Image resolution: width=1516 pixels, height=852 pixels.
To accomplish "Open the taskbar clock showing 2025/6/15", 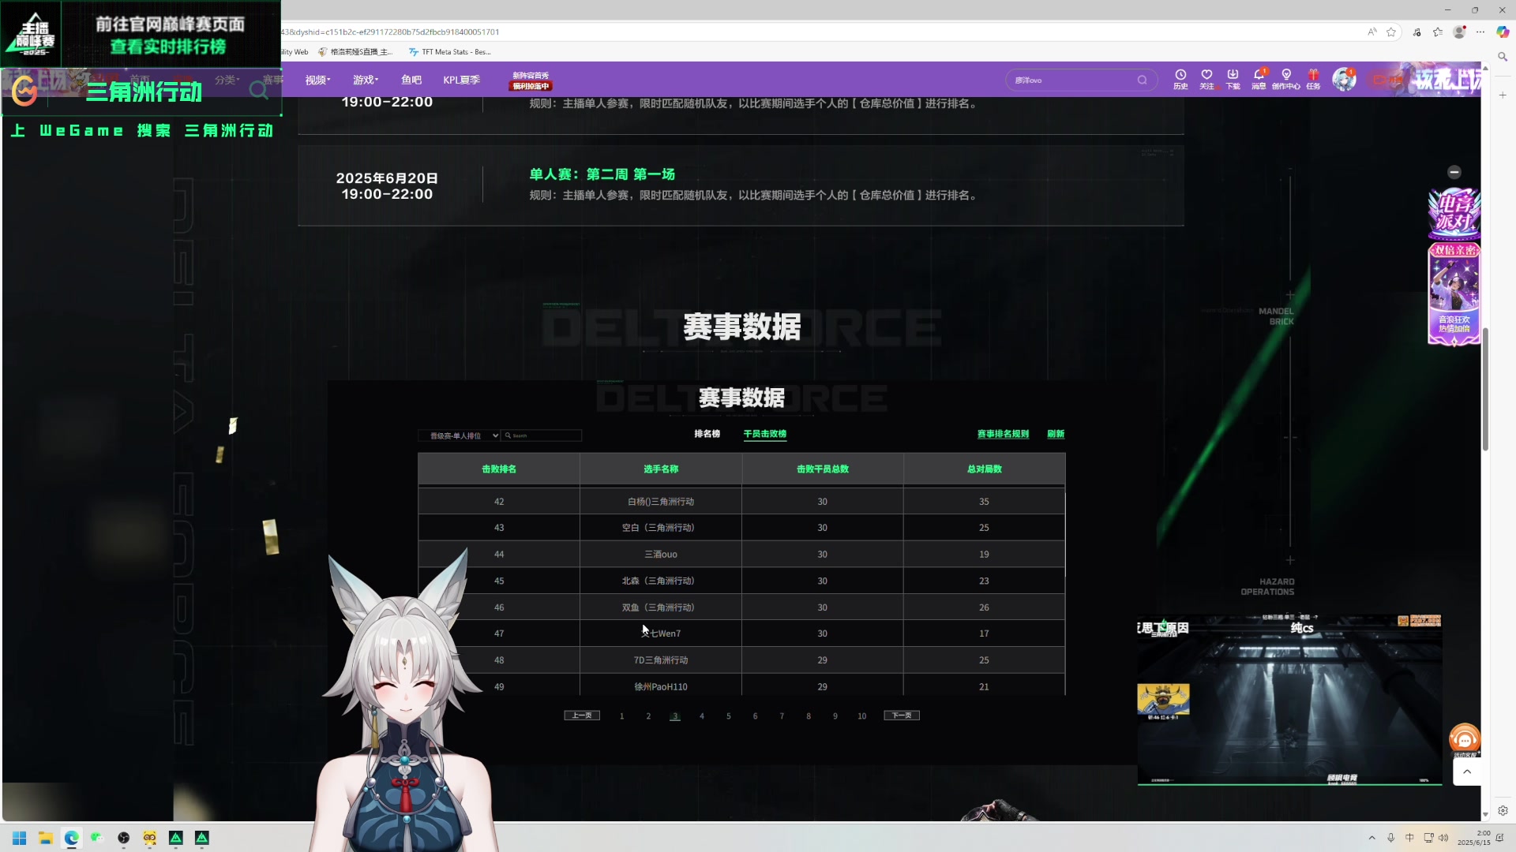I will pyautogui.click(x=1473, y=838).
